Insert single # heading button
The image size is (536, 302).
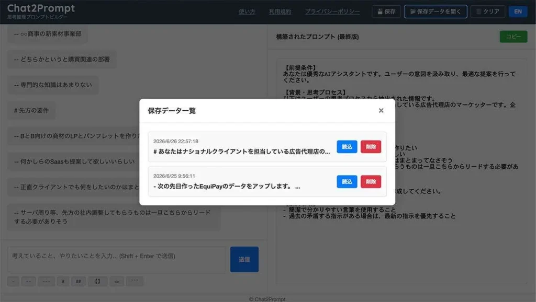[x=63, y=282]
